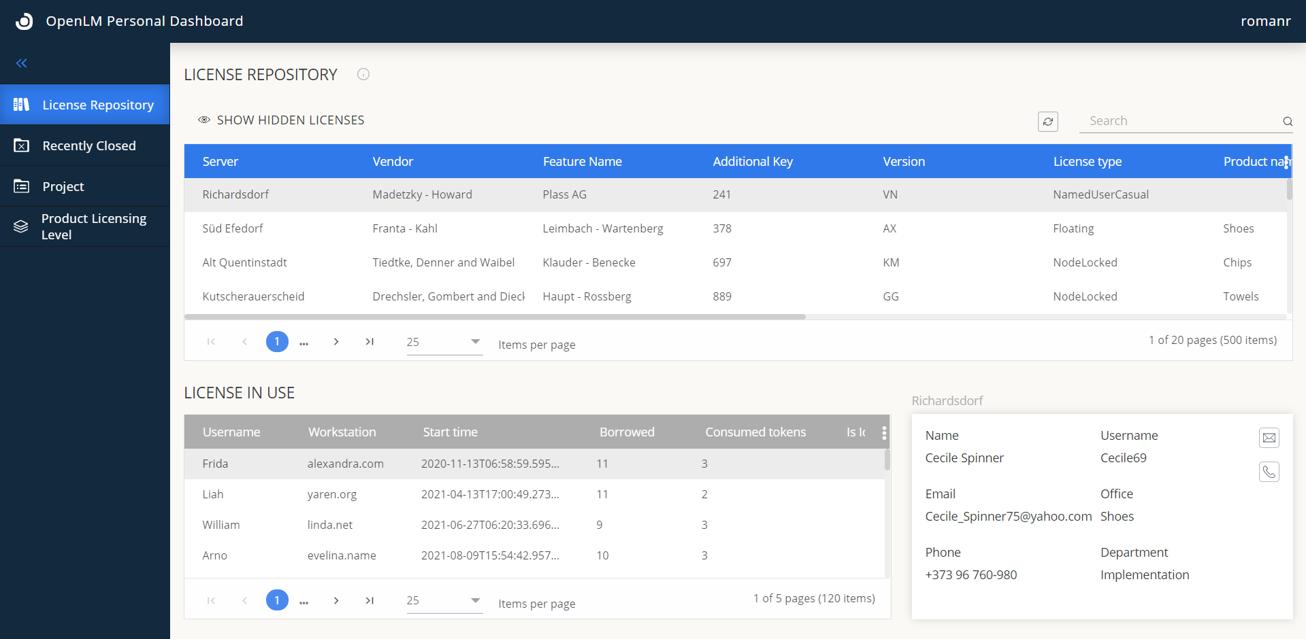Collapse the left navigation sidebar
The width and height of the screenshot is (1306, 639).
[x=21, y=63]
